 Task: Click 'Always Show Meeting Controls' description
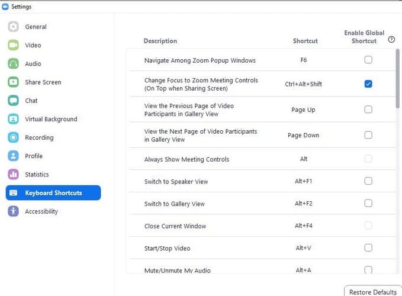point(186,159)
